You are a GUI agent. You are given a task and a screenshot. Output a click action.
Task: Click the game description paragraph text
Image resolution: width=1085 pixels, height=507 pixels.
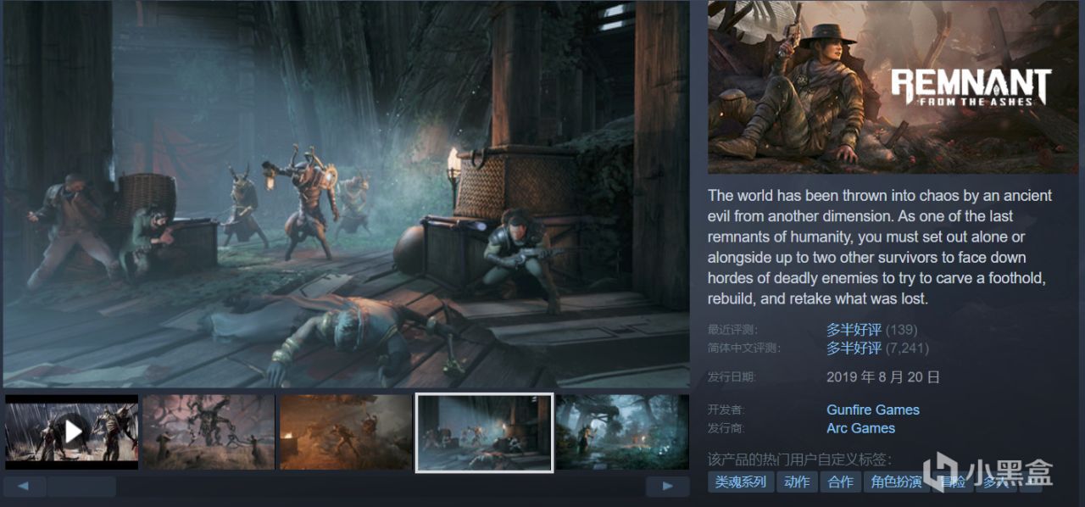pyautogui.click(x=880, y=247)
